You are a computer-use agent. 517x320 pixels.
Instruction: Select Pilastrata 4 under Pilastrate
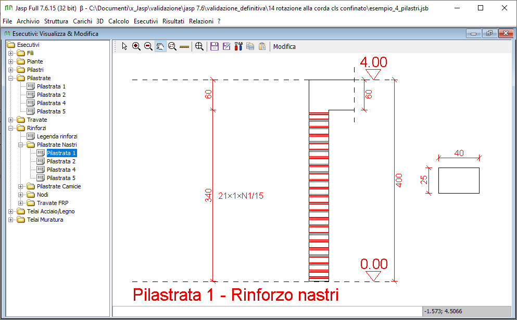tap(51, 103)
